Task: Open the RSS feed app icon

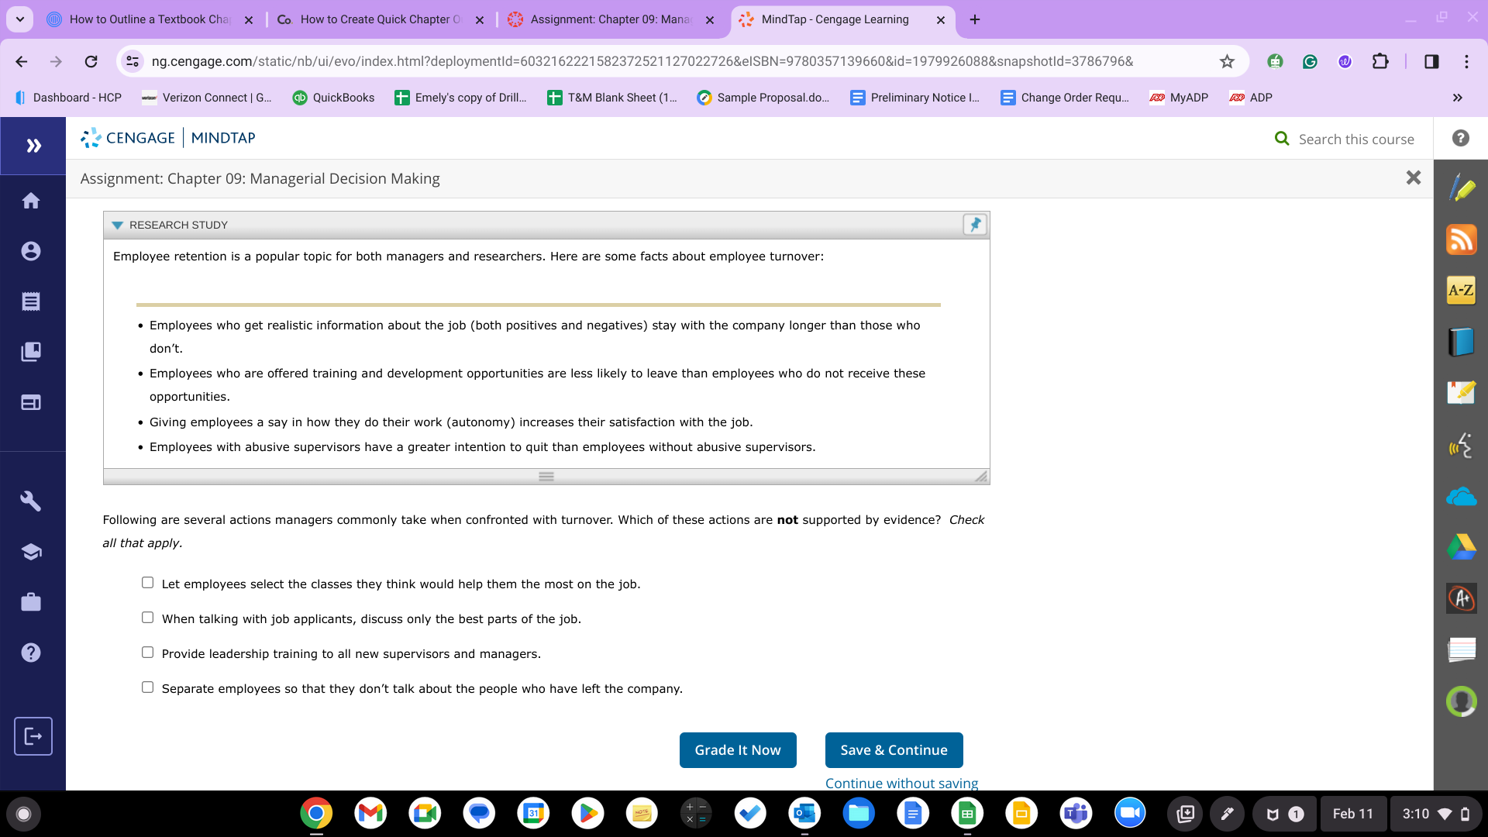Action: pos(1461,239)
